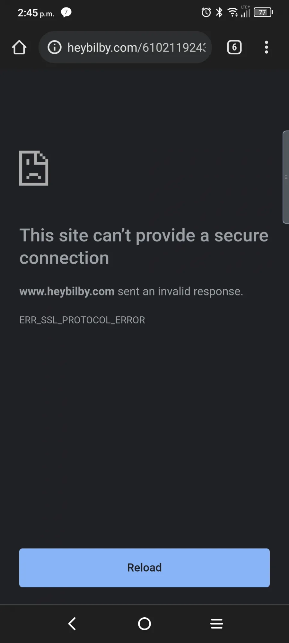
Task: Tap the Reload button
Action: (x=144, y=568)
